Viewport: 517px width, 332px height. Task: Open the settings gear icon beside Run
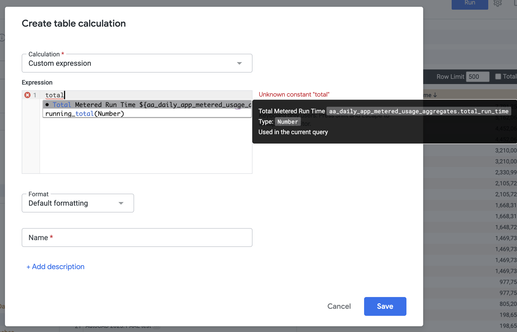[497, 3]
